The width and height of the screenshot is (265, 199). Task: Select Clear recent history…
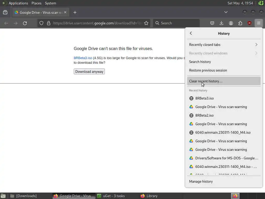pos(224,81)
